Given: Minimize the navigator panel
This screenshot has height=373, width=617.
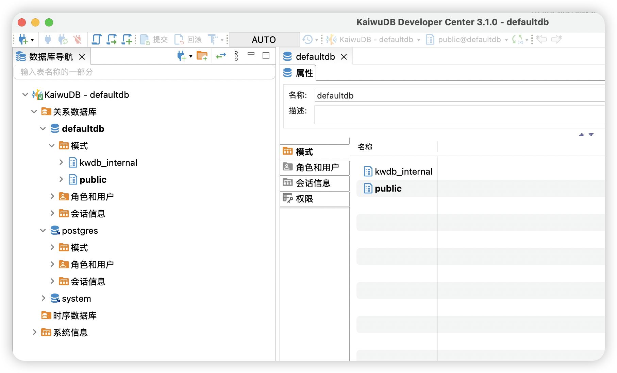Looking at the screenshot, I should [x=251, y=54].
